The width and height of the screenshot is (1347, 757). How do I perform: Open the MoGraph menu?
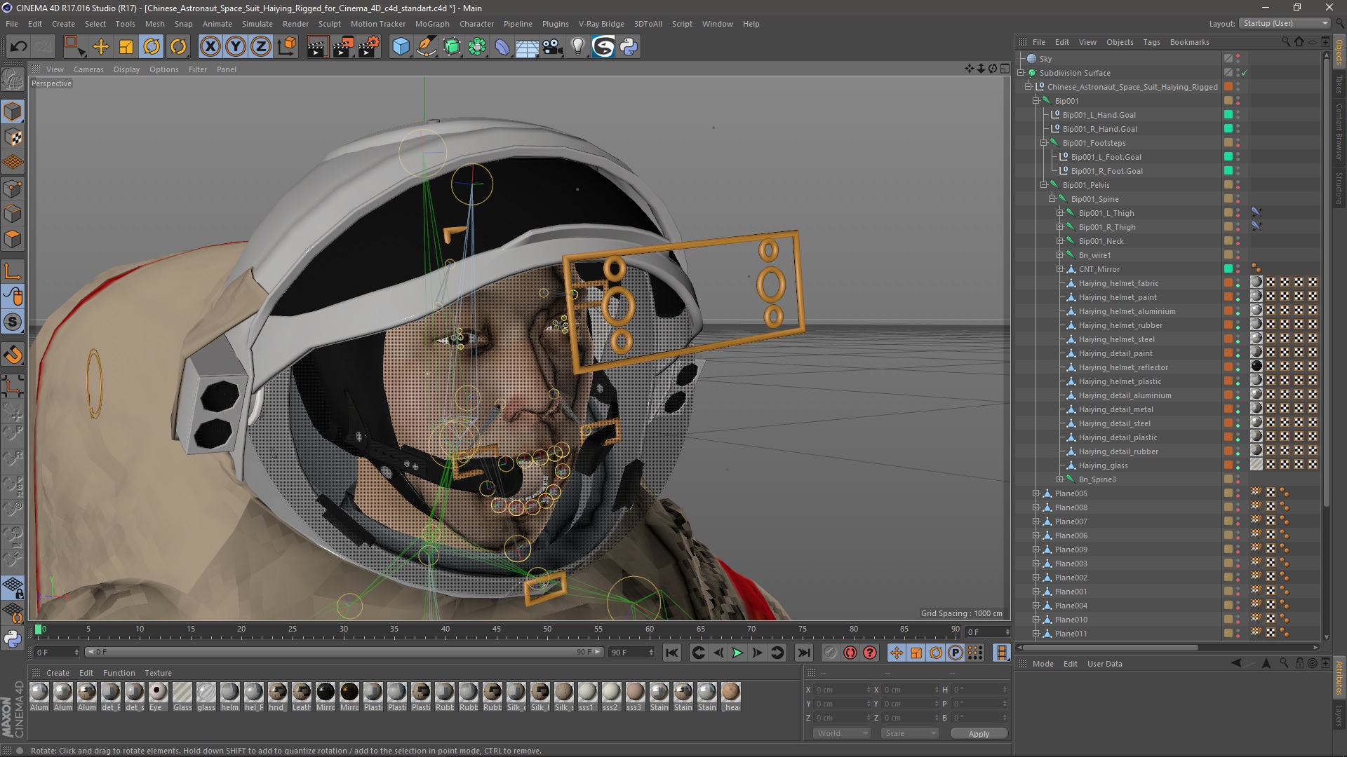click(x=431, y=24)
